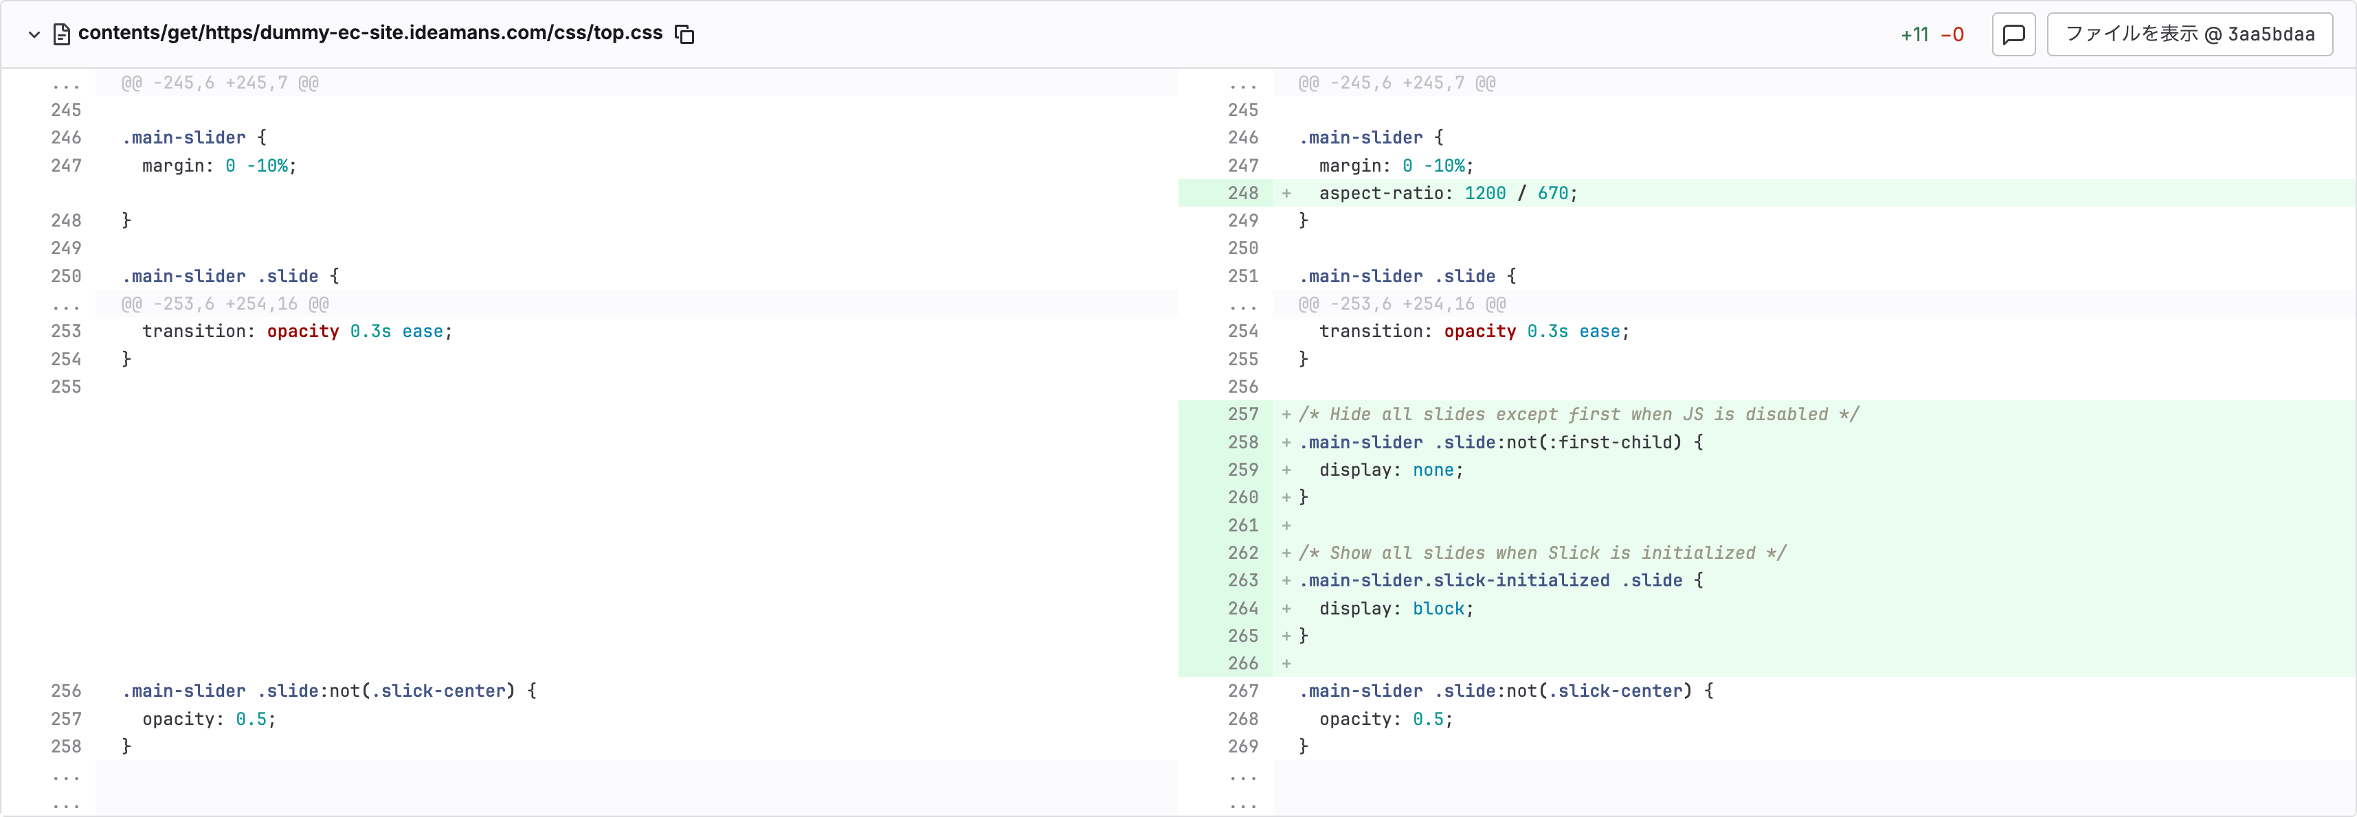Expand lines at right @@ -253,6 +254,16 marker
The image size is (2357, 817).
click(x=1242, y=304)
